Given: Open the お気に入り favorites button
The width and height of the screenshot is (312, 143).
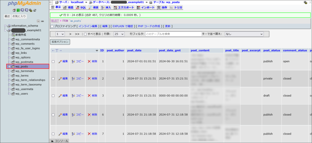Looking at the screenshot, I should 19,16.
